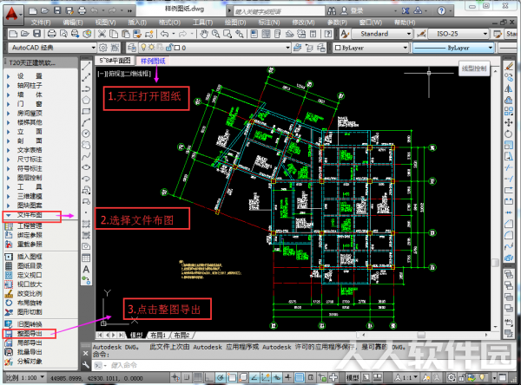Screen dimensions: 521x385
Task: Open the Hatch tool
Action: pos(86,224)
